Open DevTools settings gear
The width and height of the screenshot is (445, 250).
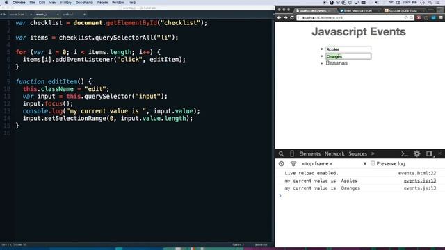click(x=416, y=153)
